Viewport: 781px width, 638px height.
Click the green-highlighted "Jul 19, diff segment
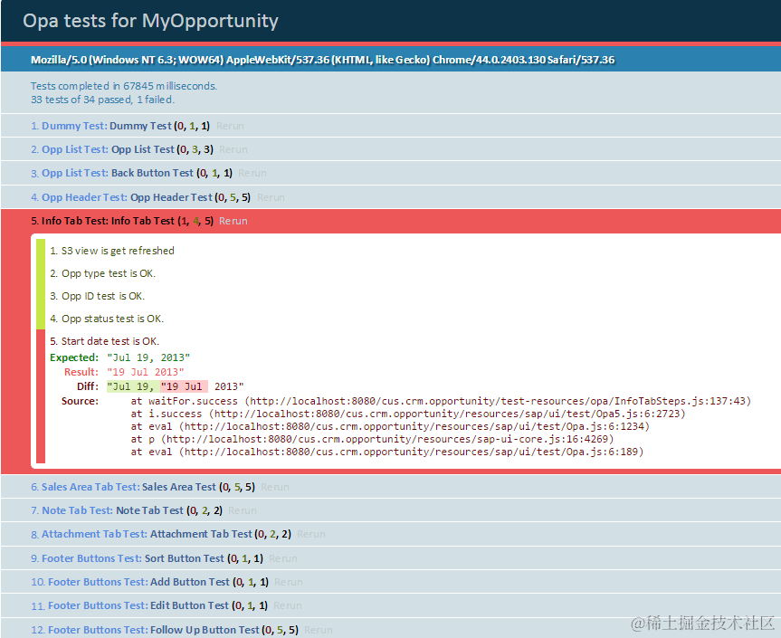coord(133,386)
